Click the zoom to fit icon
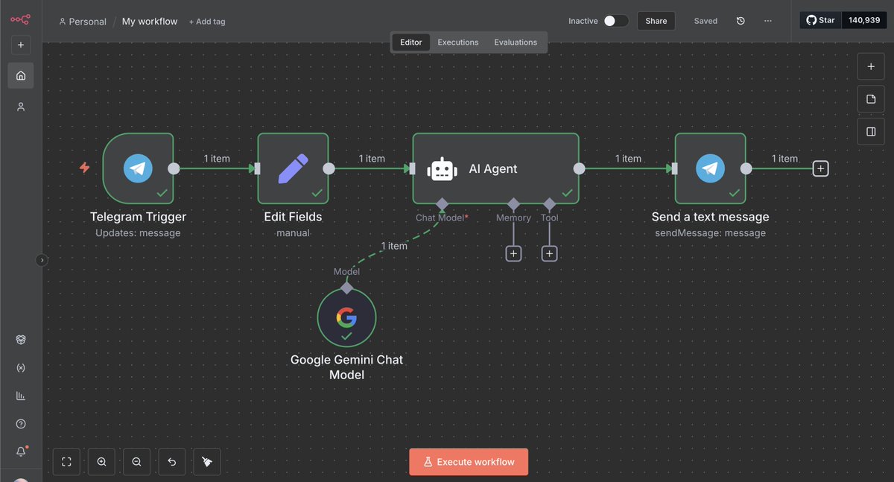This screenshot has height=482, width=894. 66,462
